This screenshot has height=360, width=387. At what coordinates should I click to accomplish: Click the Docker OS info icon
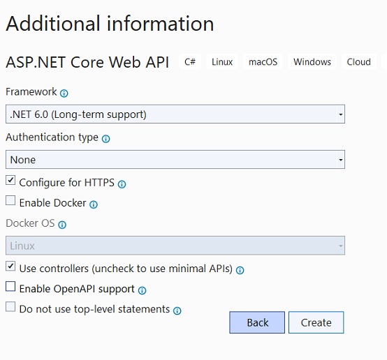coord(62,225)
